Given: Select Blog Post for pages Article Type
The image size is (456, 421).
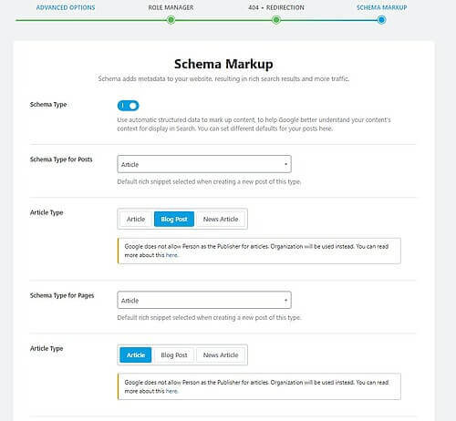Looking at the screenshot, I should pos(174,354).
